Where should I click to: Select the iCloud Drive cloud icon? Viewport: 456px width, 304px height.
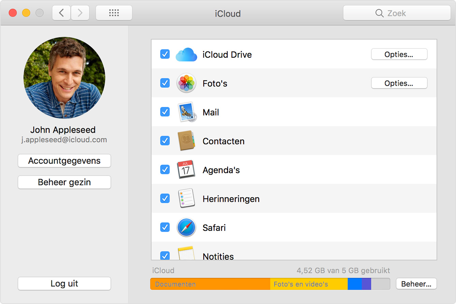click(186, 54)
